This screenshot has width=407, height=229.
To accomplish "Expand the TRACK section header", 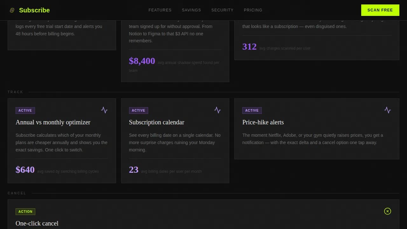I will [15, 92].
